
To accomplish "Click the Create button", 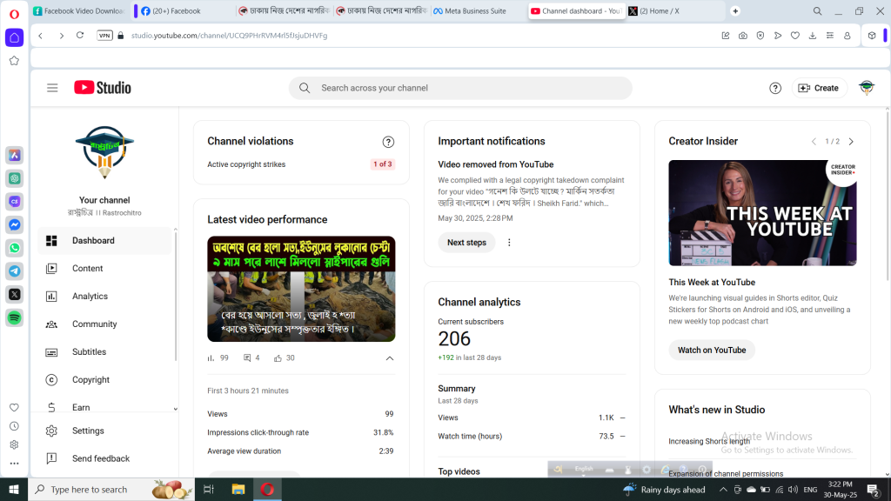I will [818, 88].
